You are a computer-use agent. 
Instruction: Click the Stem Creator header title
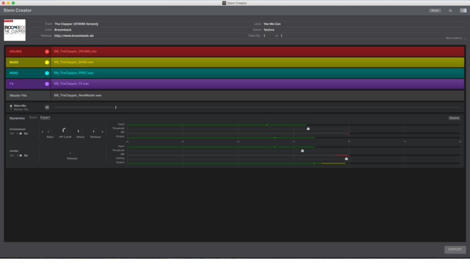point(17,10)
